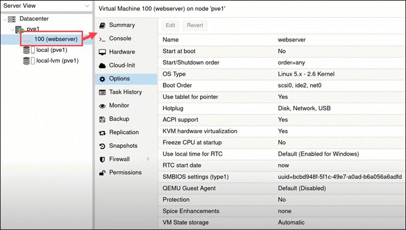Click the Firewall shield icon
Image resolution: width=406 pixels, height=230 pixels.
102,160
